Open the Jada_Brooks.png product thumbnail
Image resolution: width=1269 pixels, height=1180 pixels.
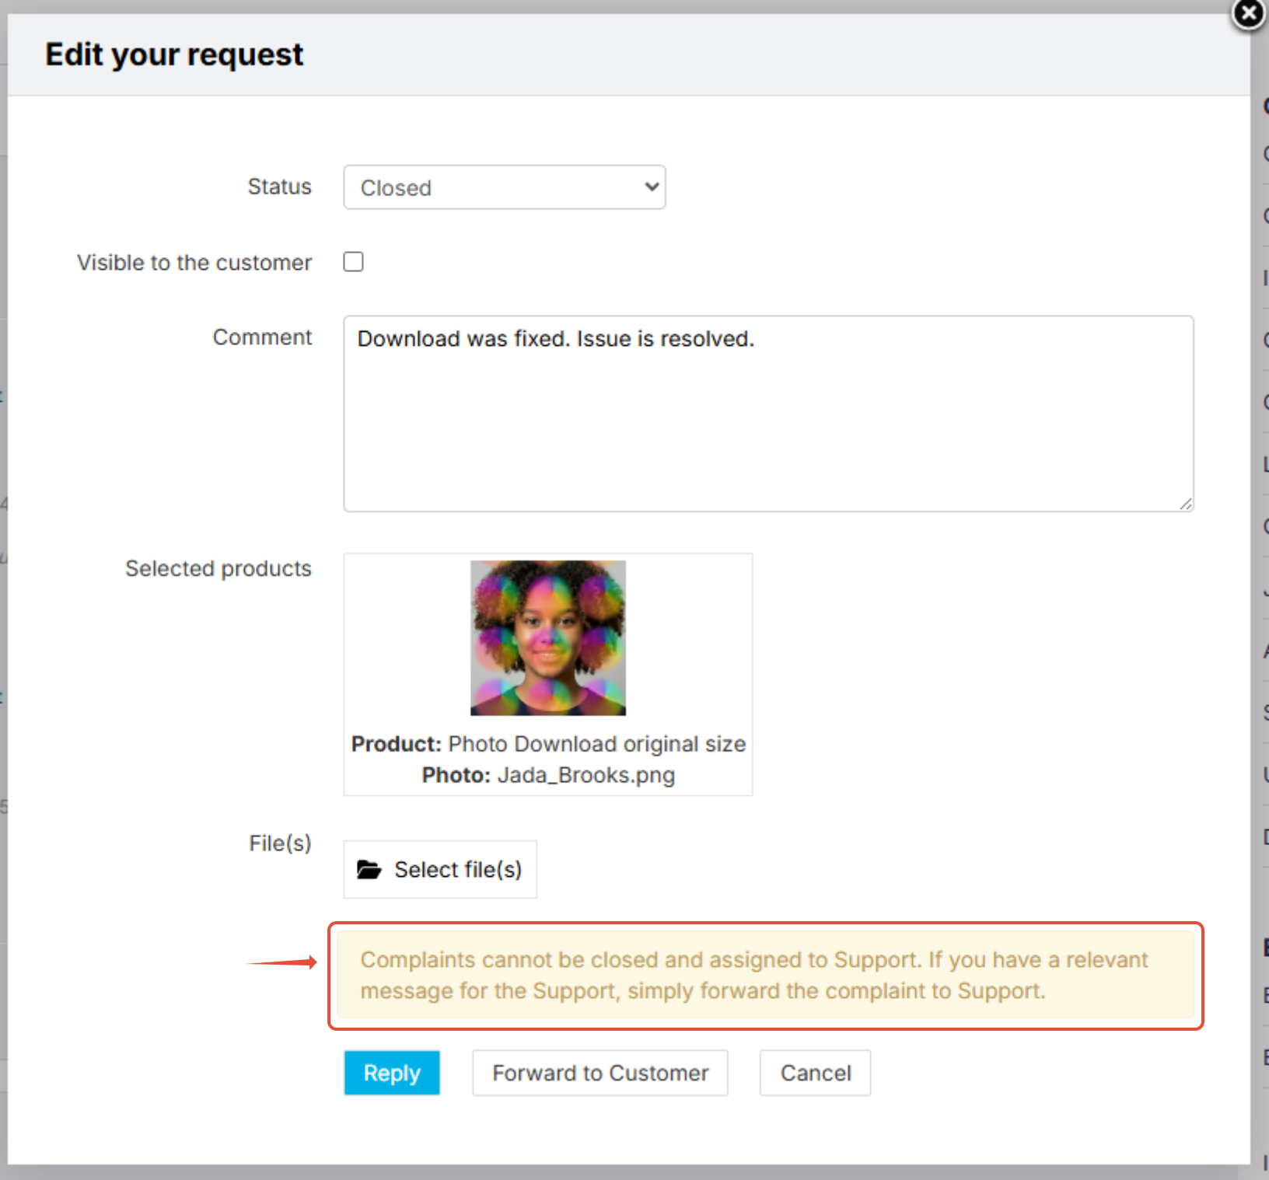[x=548, y=638]
